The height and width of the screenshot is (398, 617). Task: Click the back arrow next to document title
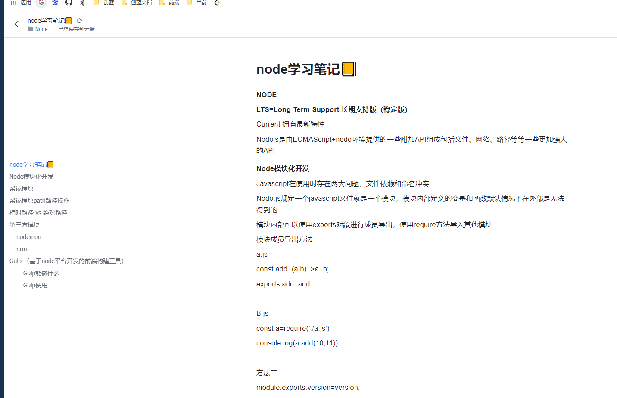click(17, 24)
